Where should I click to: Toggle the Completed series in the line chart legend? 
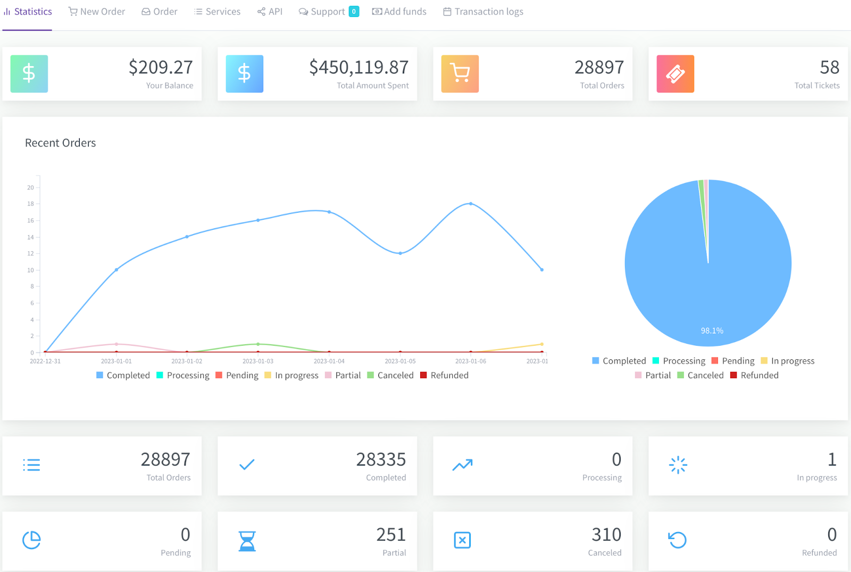(x=123, y=375)
